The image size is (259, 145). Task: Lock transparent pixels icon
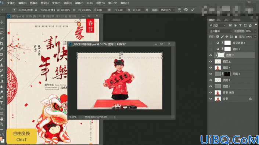(218, 37)
